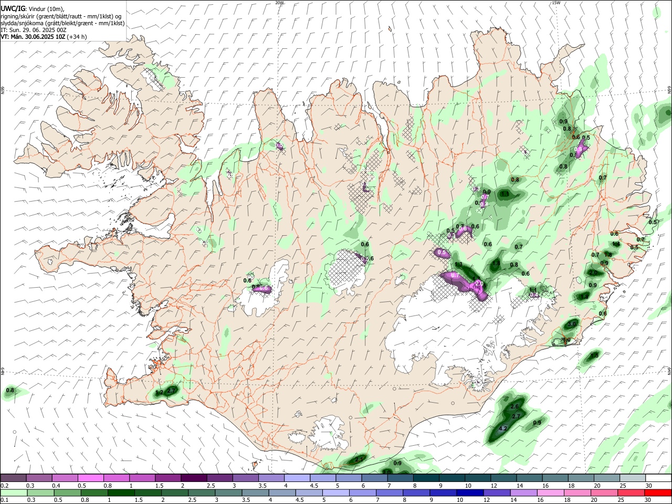Select the deep blue lower swatch between 10 and 12
This screenshot has width=672, height=504.
click(x=469, y=493)
